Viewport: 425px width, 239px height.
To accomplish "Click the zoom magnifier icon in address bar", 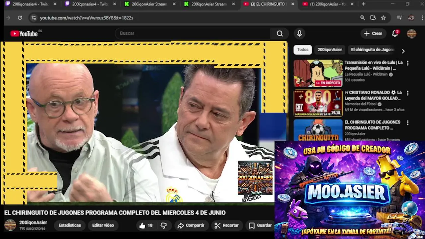I will click(x=363, y=18).
